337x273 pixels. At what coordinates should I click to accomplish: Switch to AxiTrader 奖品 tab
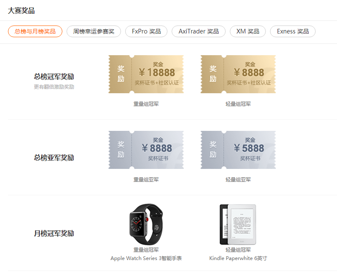[x=198, y=31]
